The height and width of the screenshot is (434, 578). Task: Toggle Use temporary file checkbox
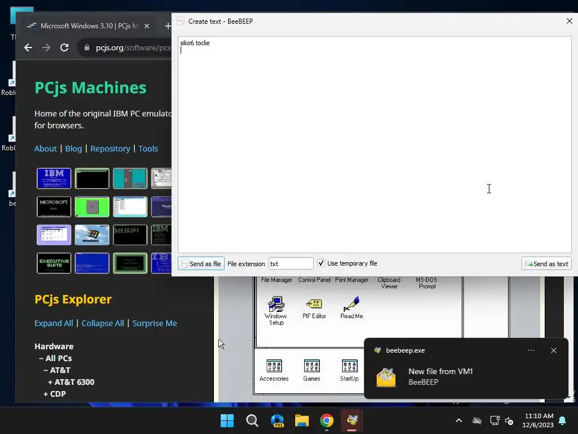pyautogui.click(x=321, y=263)
